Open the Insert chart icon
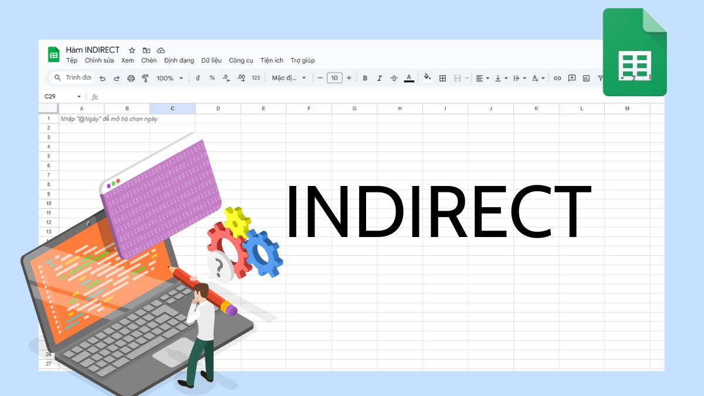 (x=587, y=77)
